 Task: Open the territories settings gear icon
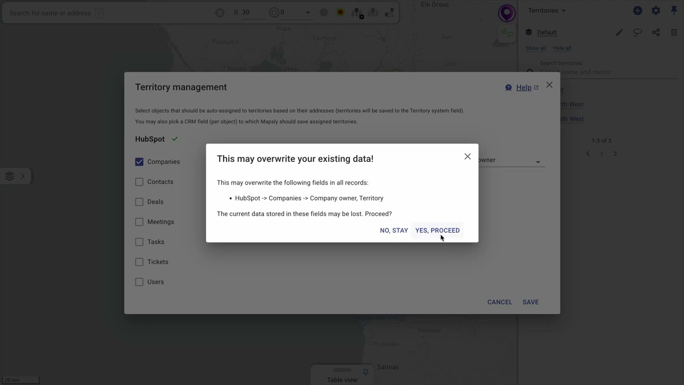(656, 11)
